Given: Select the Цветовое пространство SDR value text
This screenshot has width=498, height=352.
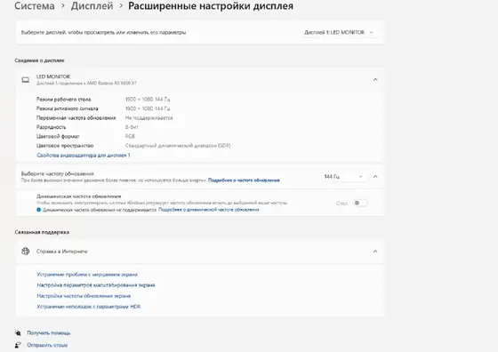Looking at the screenshot, I should pos(178,146).
